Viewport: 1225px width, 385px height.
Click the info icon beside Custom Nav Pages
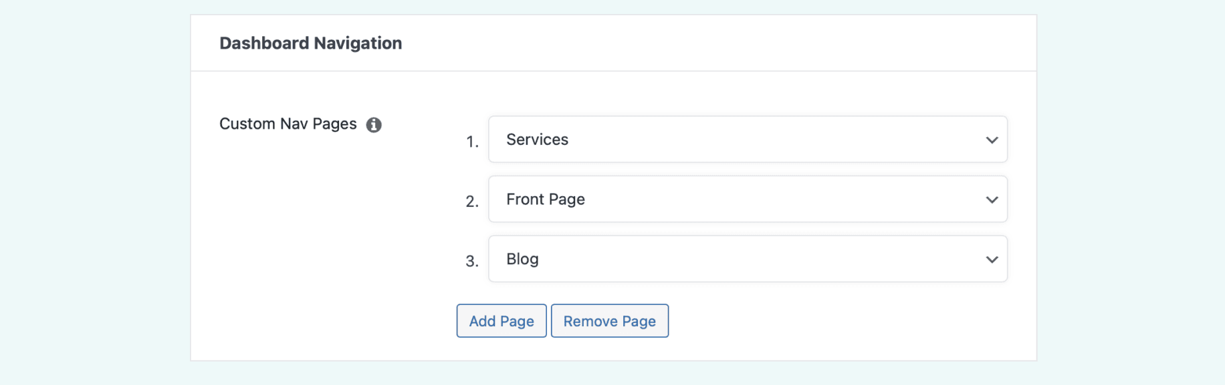375,124
